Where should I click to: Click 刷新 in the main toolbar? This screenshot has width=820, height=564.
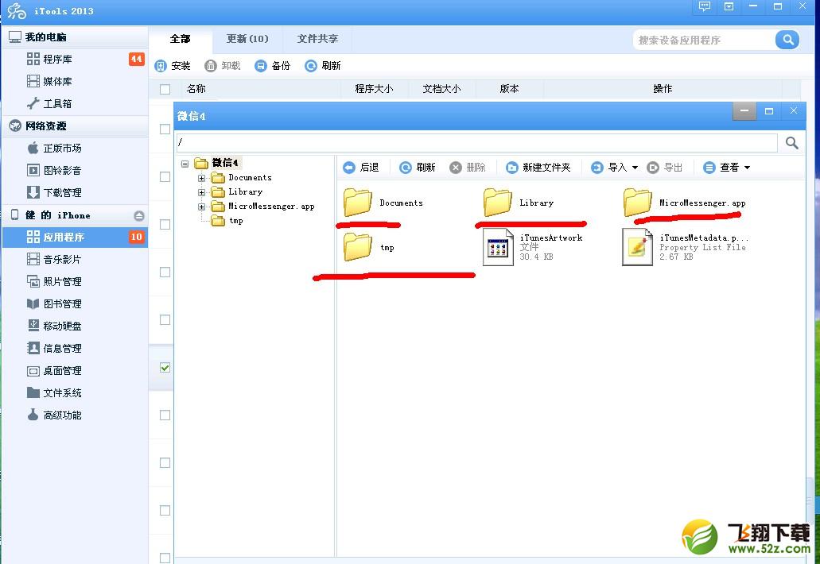tap(323, 66)
